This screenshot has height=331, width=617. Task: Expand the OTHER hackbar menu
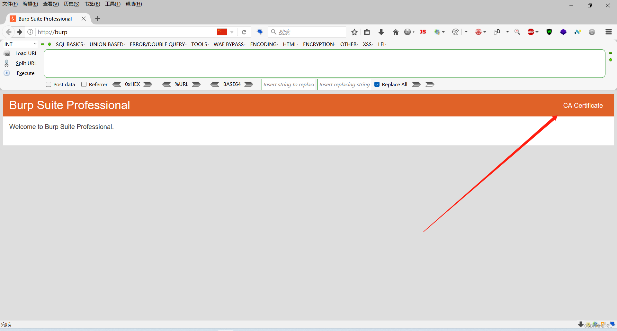349,44
